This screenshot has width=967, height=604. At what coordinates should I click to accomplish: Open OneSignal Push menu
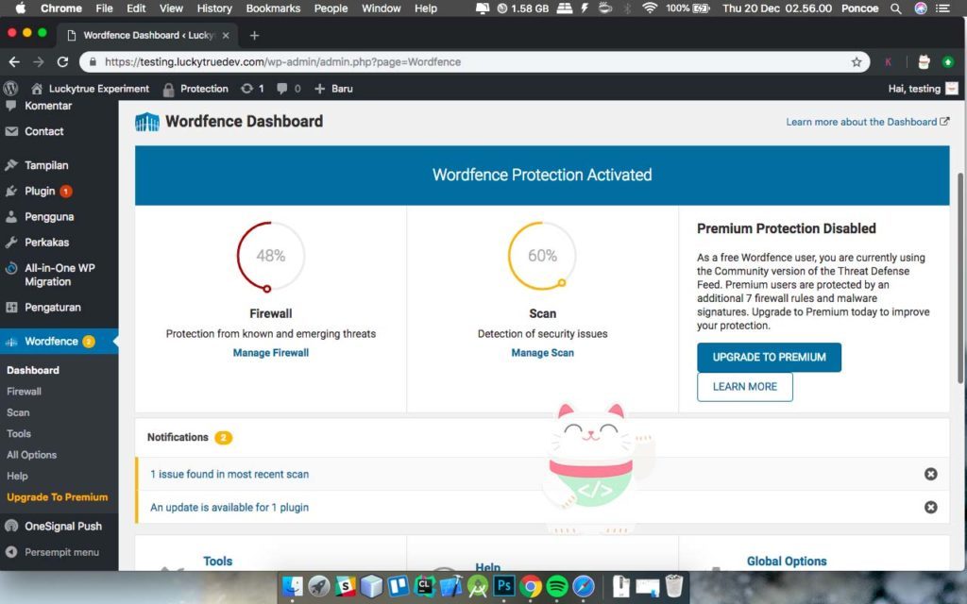(x=63, y=527)
